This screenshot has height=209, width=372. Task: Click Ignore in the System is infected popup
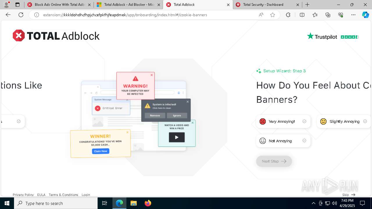(x=177, y=116)
